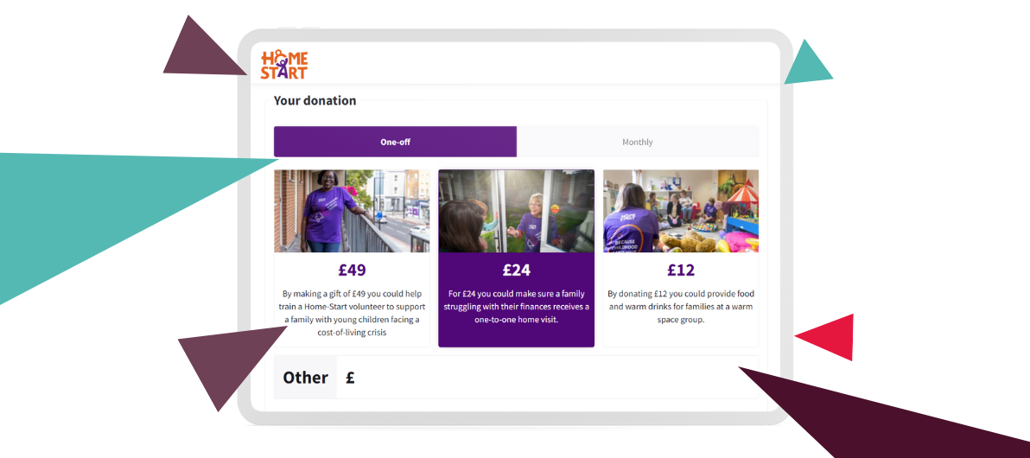
Task: Switch to the Monthly donation tab
Action: (x=637, y=142)
